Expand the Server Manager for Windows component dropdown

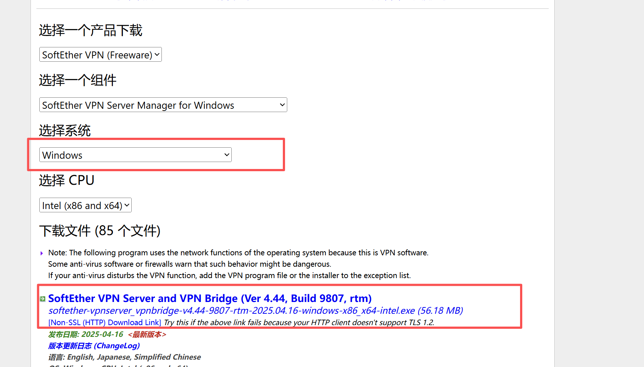coord(163,105)
